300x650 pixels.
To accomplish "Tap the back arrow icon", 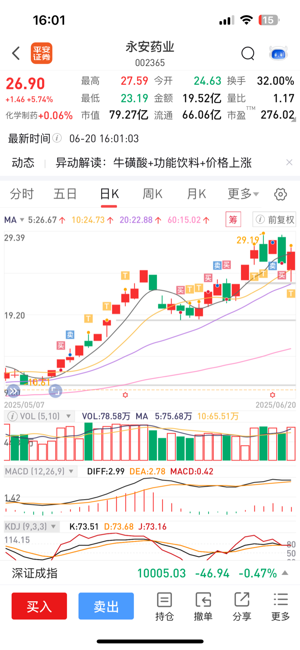I will click(x=16, y=53).
